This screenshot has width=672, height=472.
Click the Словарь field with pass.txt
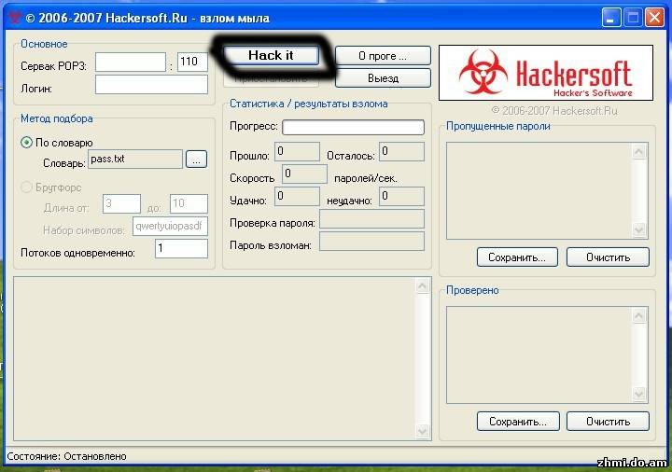135,159
